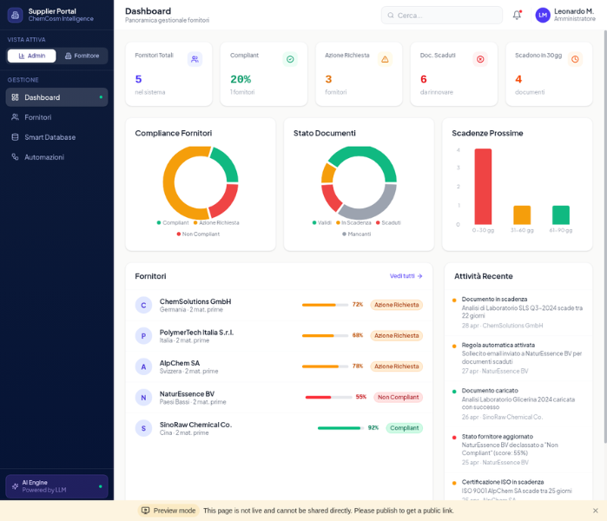Click the SinoRaw 92% progress bar
607x521 pixels.
click(340, 428)
